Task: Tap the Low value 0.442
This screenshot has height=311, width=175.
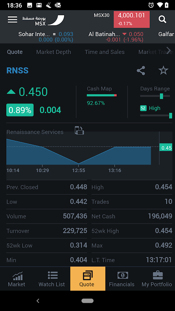Action: tap(79, 201)
